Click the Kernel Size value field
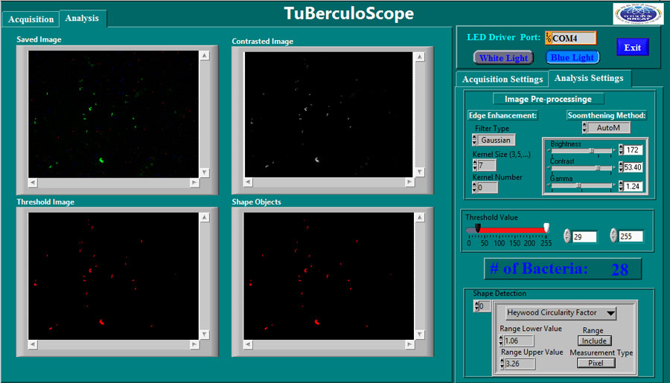The height and width of the screenshot is (383, 670). (x=487, y=165)
